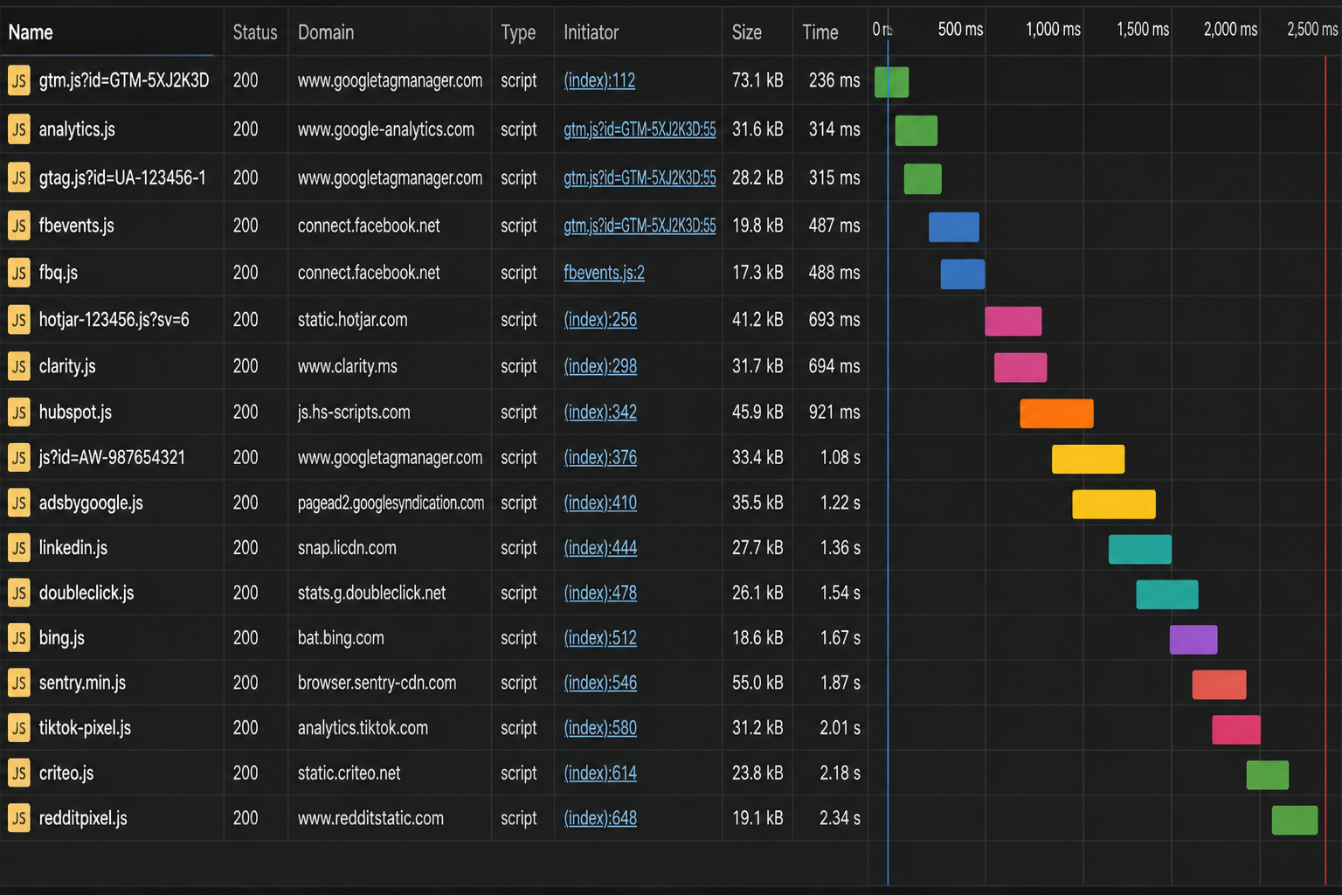Image resolution: width=1342 pixels, height=895 pixels.
Task: Sort by the Name column header
Action: [x=31, y=32]
